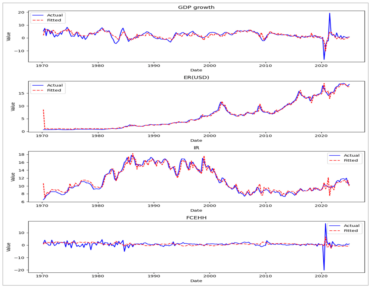Click the "FCEHH" chart title
The image size is (371, 288).
(x=196, y=218)
